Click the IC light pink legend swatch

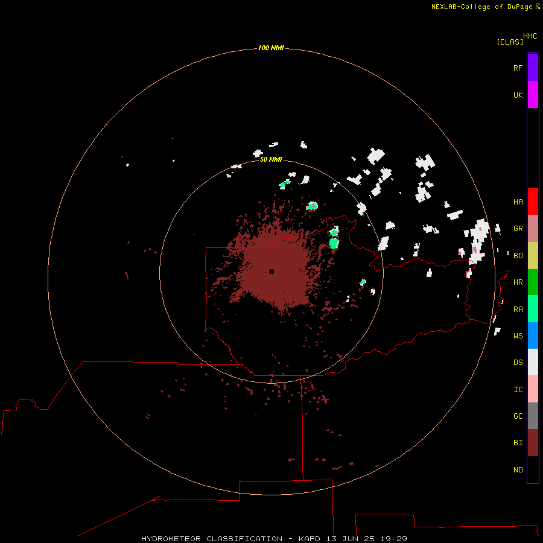coord(533,389)
